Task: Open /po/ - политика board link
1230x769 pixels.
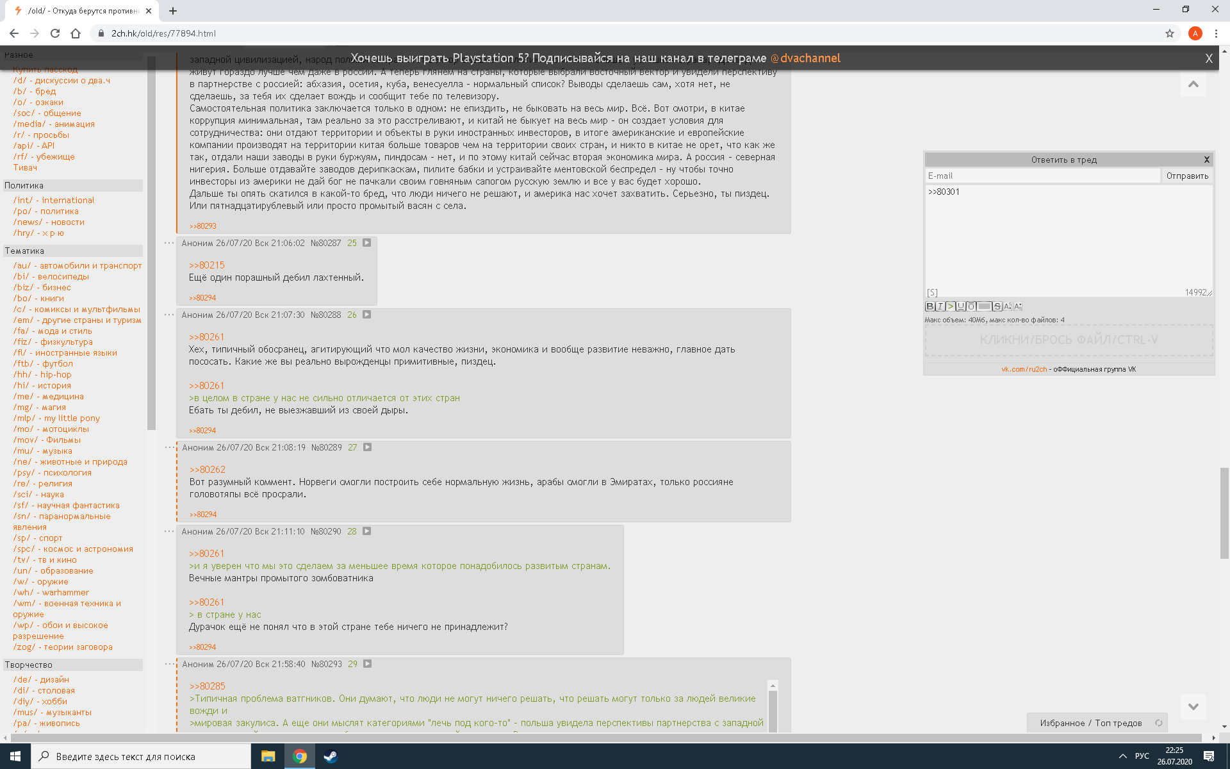Action: point(46,211)
